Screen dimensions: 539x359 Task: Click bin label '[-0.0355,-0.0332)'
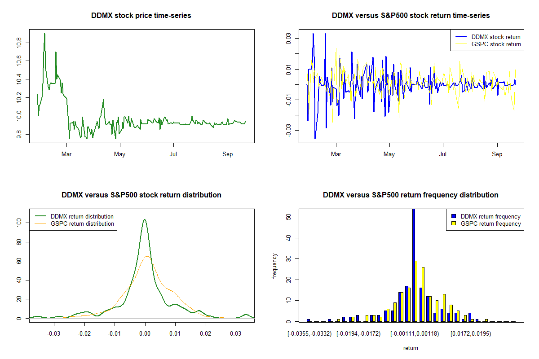pos(309,333)
